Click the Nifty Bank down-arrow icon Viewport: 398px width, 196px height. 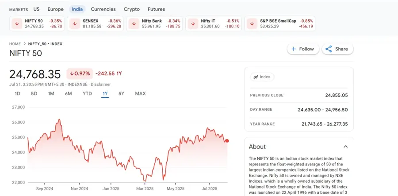pyautogui.click(x=134, y=23)
